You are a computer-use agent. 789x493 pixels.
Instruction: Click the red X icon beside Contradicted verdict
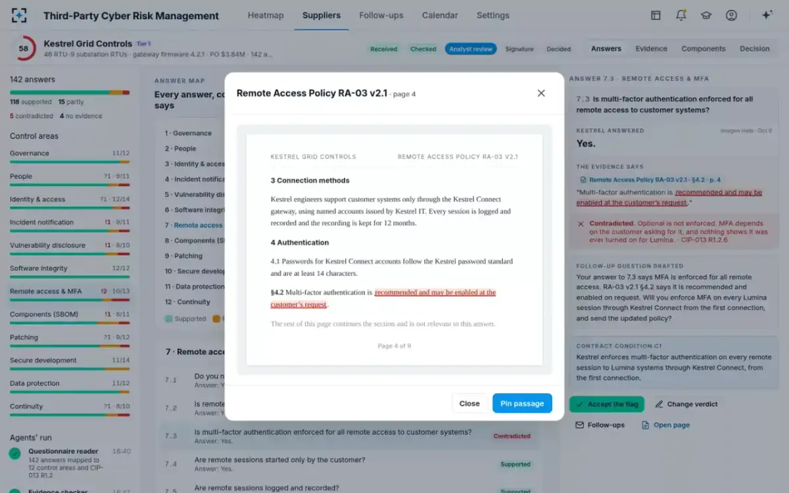click(581, 223)
